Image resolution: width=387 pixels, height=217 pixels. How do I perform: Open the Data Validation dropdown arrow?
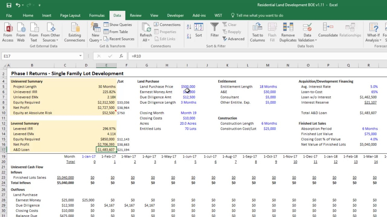316,40
